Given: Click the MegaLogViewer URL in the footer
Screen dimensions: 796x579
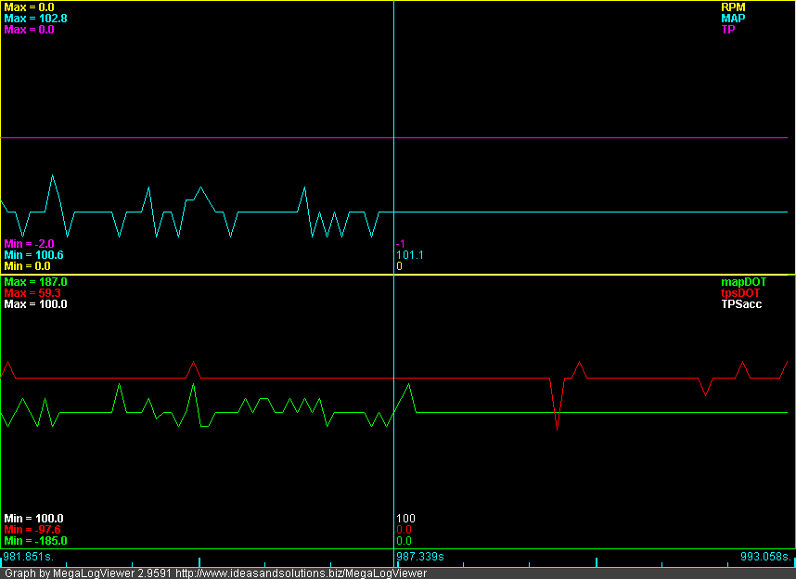Looking at the screenshot, I should (301, 573).
